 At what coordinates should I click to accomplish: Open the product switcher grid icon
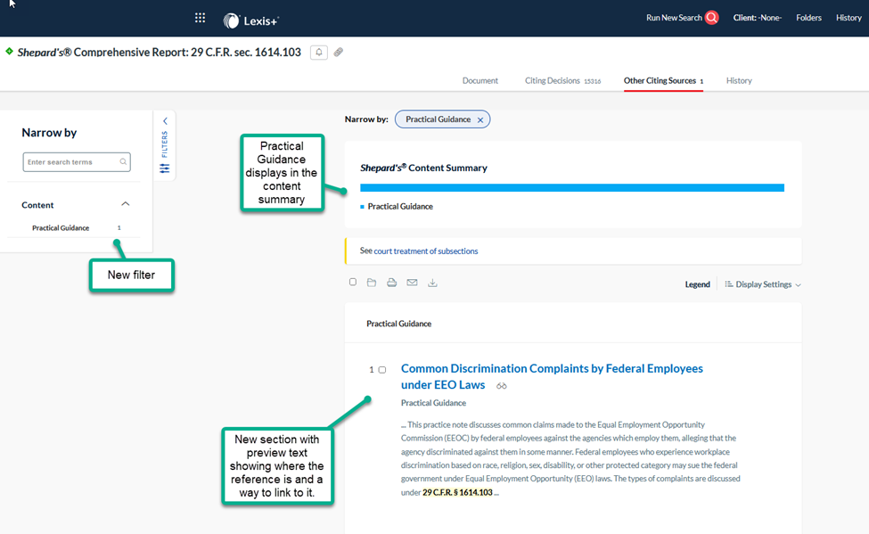click(x=200, y=19)
